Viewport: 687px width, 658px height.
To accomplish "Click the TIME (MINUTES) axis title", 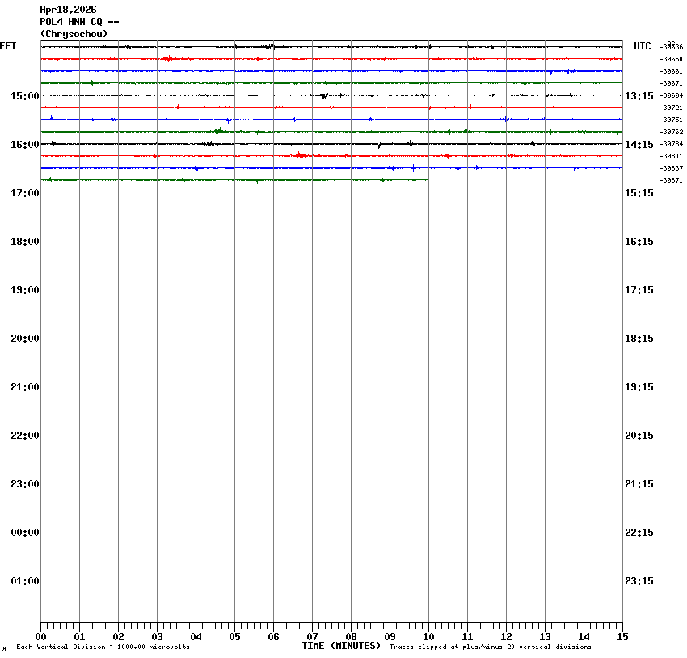I will tap(341, 646).
